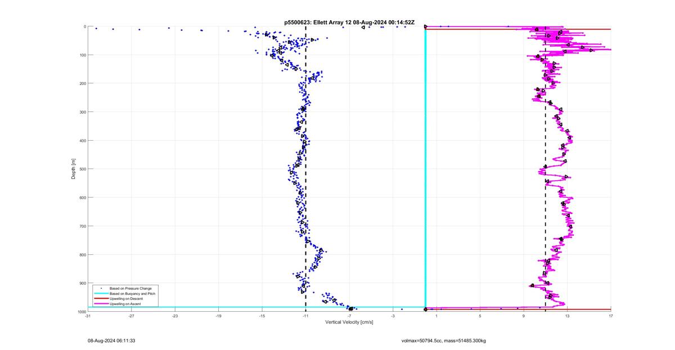
Task: Click x-axis tick label '9'
Action: (x=524, y=316)
